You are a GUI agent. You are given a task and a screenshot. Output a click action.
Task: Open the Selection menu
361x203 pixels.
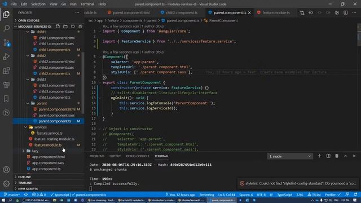tap(38, 4)
